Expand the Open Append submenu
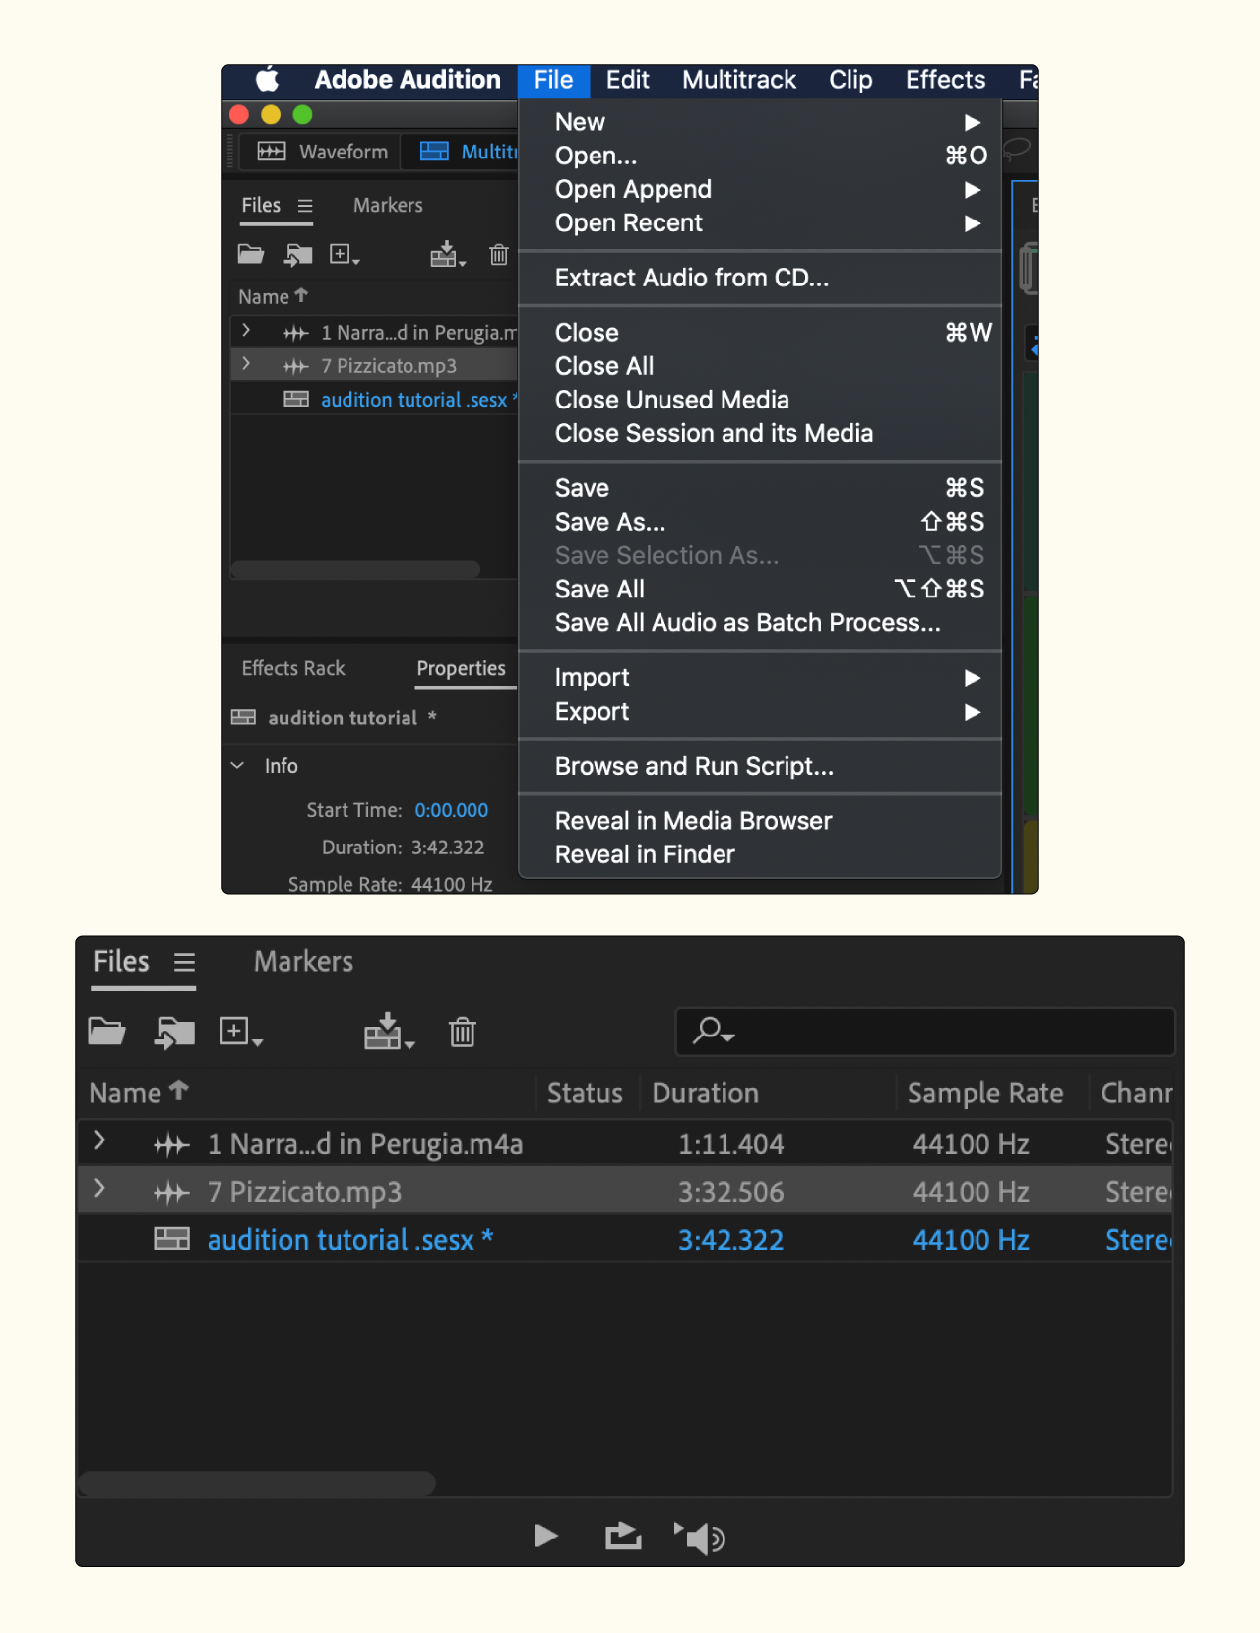The image size is (1260, 1633). [x=760, y=189]
